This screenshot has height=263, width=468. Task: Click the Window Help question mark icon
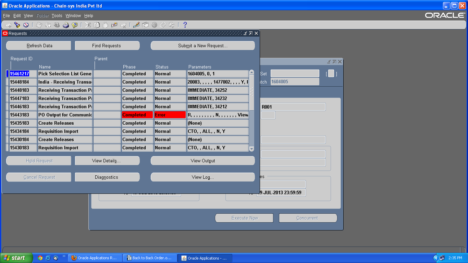coord(185,25)
